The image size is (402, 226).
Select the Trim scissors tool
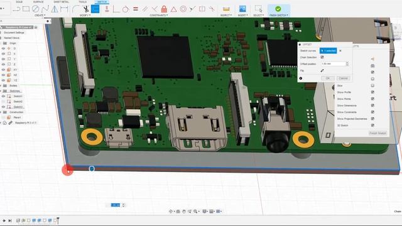(x=86, y=9)
